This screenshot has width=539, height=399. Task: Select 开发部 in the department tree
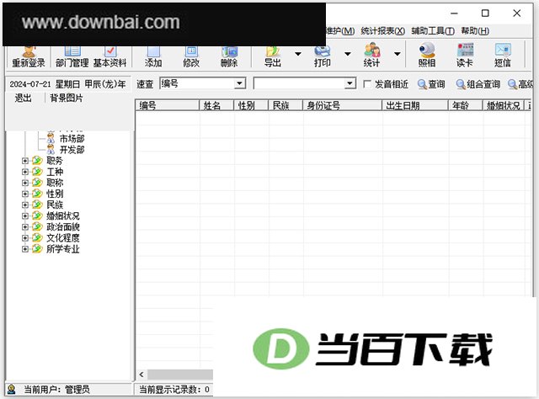[x=72, y=150]
